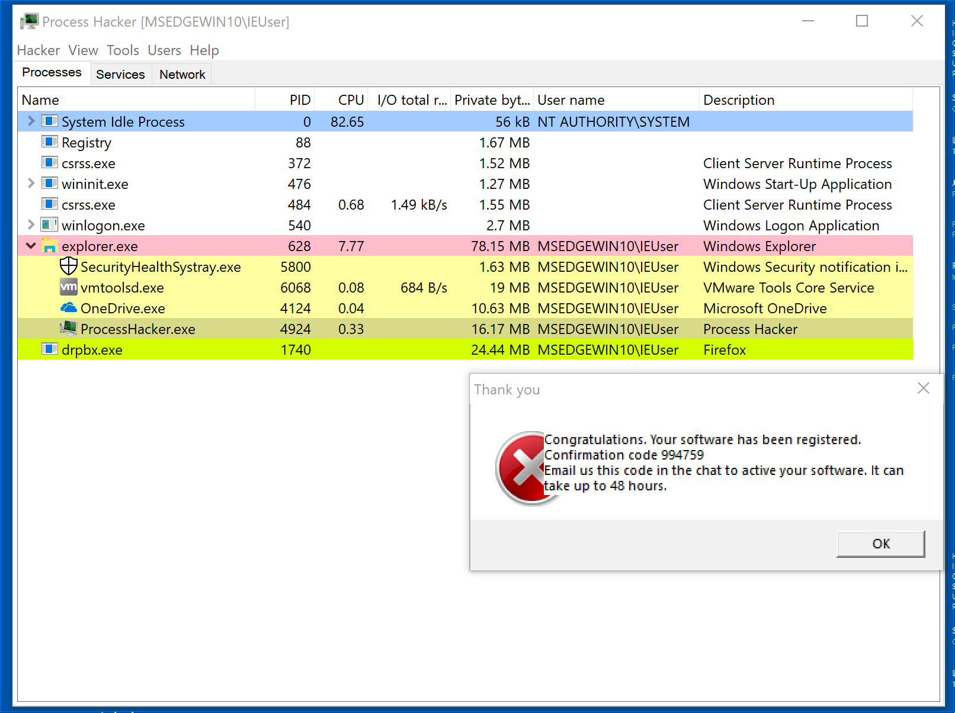This screenshot has height=713, width=955.
Task: Click the System Idle Process icon
Action: coord(50,121)
